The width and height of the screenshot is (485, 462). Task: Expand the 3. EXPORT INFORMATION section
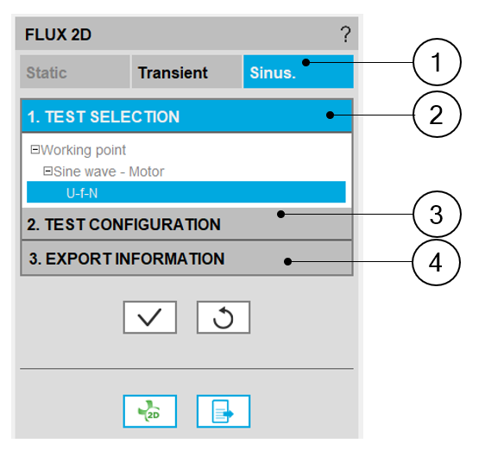(x=186, y=259)
